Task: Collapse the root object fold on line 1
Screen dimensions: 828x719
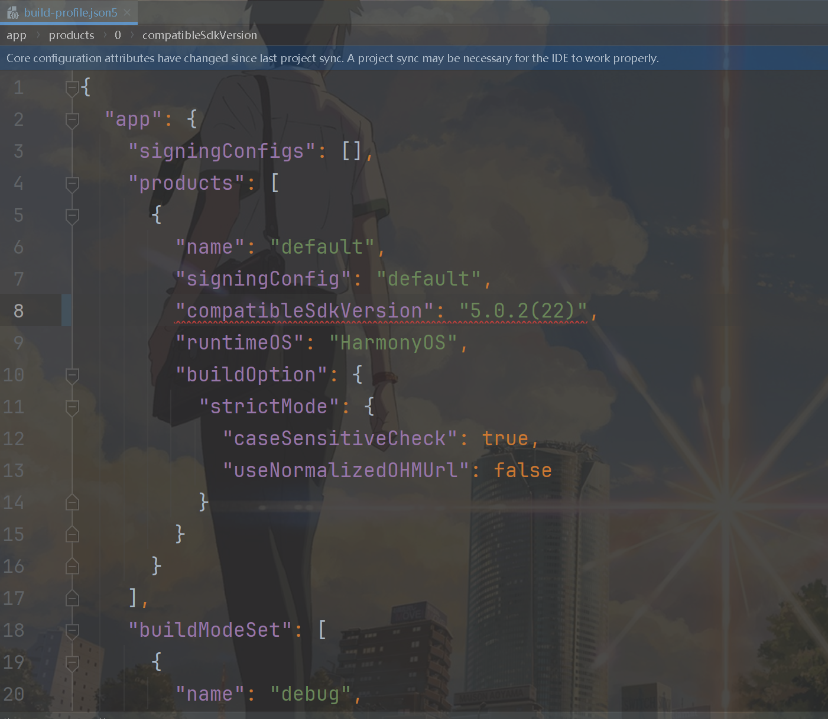Action: pyautogui.click(x=72, y=88)
